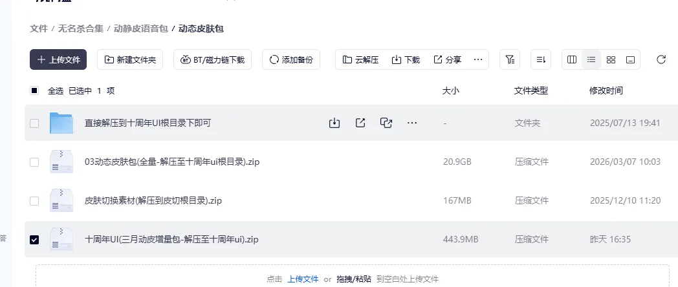Click 文件夹 type cell

527,123
